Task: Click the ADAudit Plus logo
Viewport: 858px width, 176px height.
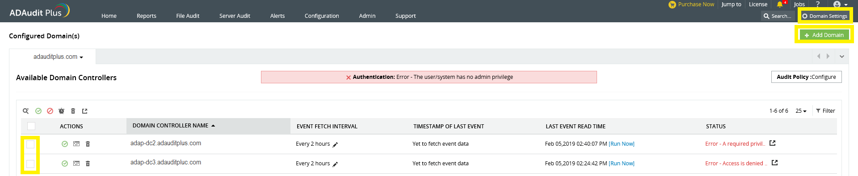Action: (40, 11)
